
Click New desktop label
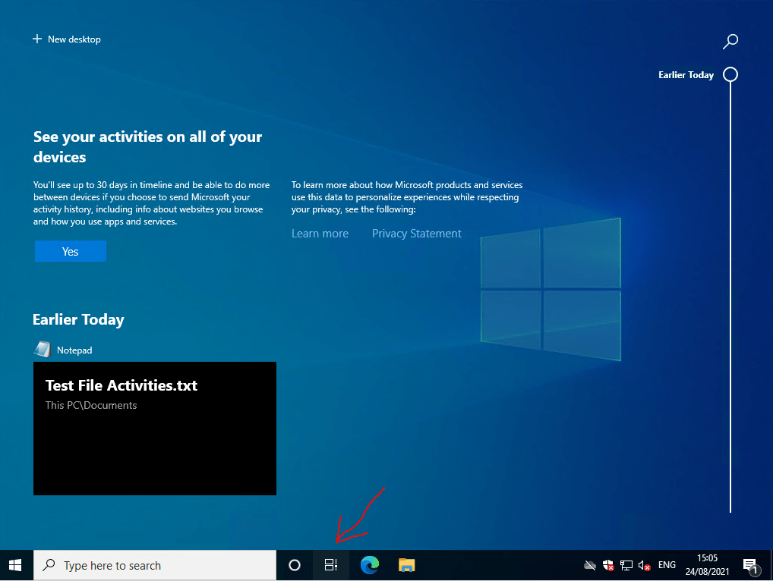[74, 39]
